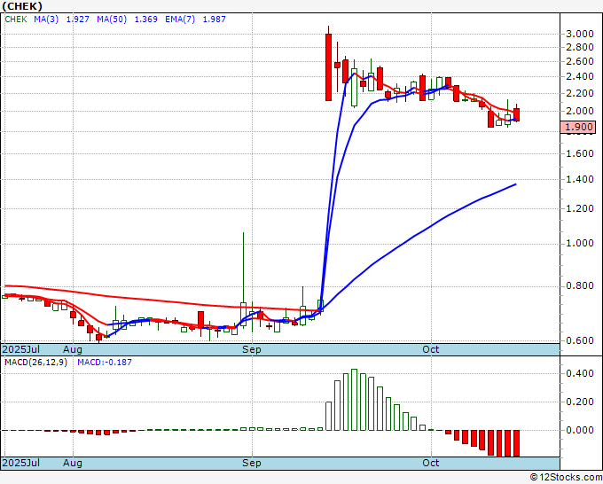Click the current price tag 1.900
This screenshot has height=484, width=603.
[x=578, y=127]
